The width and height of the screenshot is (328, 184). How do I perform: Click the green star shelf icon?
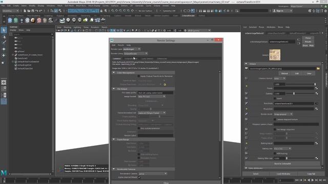coord(86,20)
